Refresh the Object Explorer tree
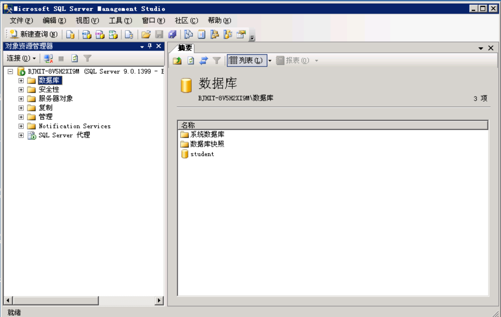 click(74, 58)
